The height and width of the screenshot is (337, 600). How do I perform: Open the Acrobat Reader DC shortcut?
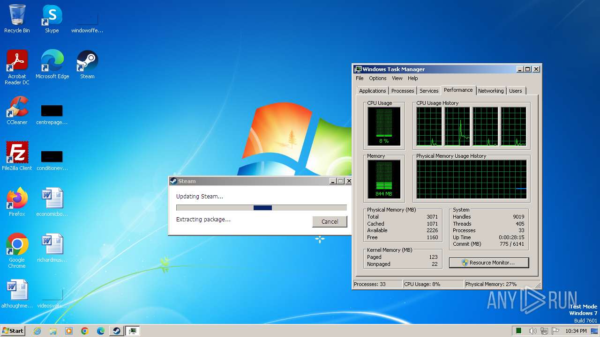pyautogui.click(x=17, y=67)
